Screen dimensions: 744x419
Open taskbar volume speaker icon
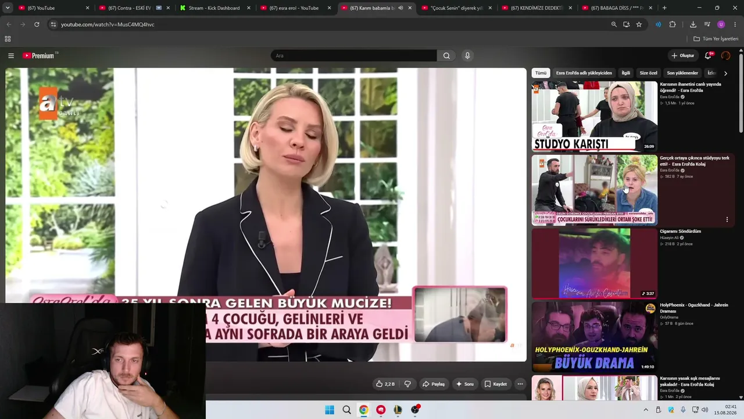[x=705, y=410]
